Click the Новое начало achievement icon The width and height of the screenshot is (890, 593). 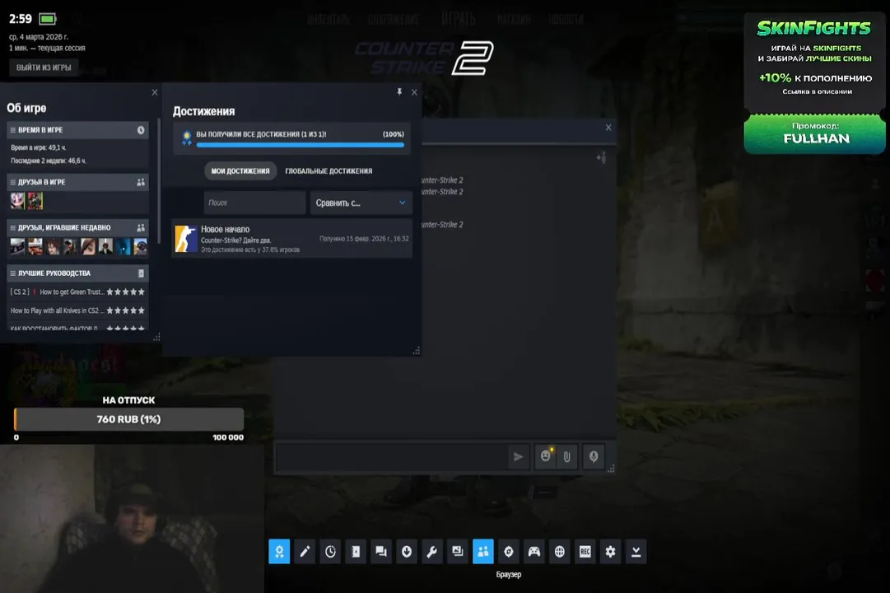tap(185, 239)
